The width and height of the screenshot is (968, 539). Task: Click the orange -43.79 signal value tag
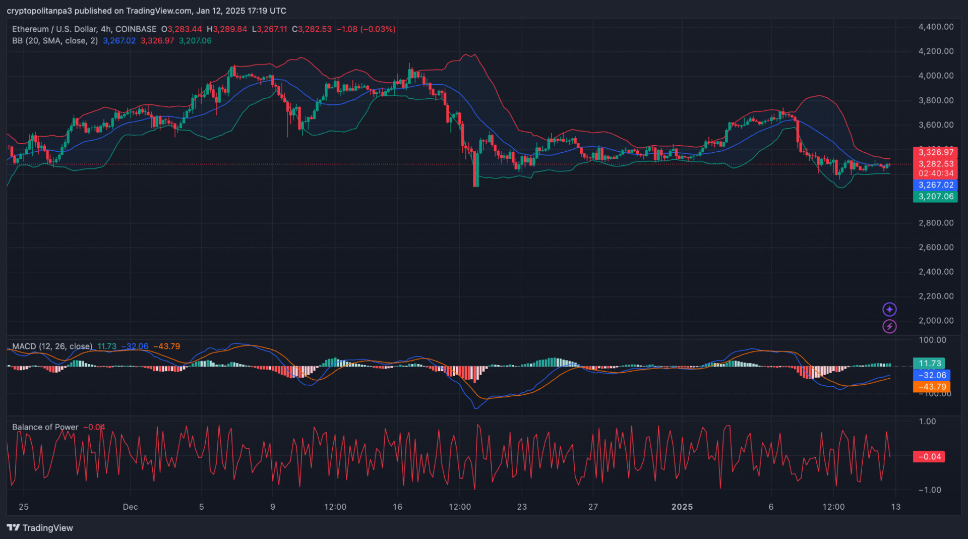(932, 387)
